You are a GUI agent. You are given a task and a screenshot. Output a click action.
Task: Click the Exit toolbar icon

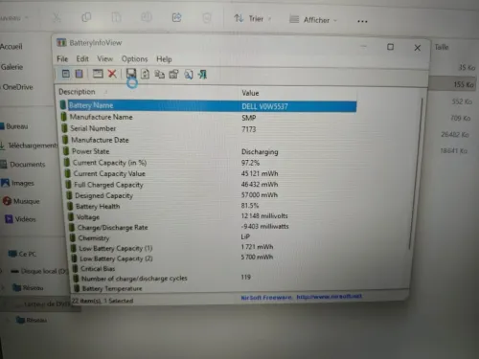[202, 75]
